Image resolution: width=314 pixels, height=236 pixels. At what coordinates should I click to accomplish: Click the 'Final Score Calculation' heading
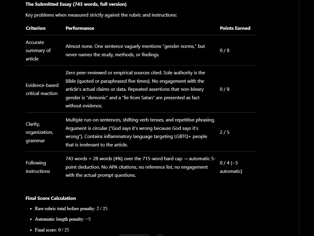pyautogui.click(x=51, y=198)
